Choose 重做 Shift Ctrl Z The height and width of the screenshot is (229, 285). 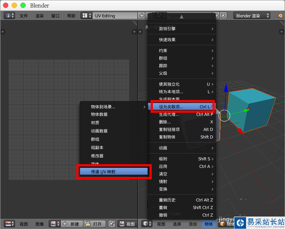[182, 207]
